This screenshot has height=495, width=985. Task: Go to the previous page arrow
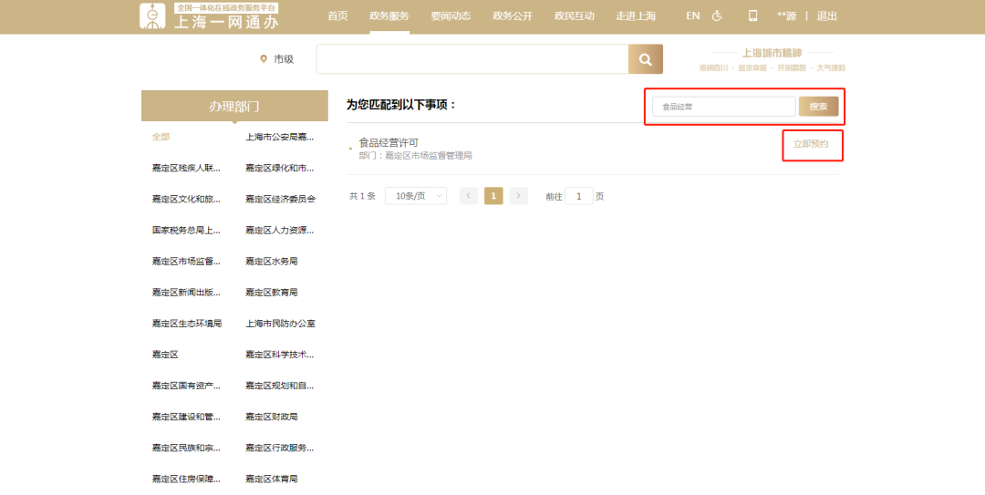coord(469,196)
